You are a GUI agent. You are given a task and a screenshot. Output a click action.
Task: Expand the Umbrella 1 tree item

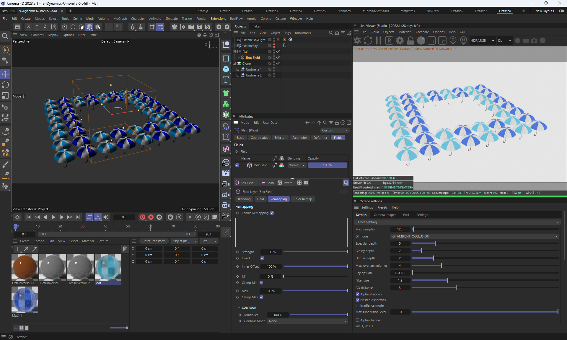(x=238, y=69)
